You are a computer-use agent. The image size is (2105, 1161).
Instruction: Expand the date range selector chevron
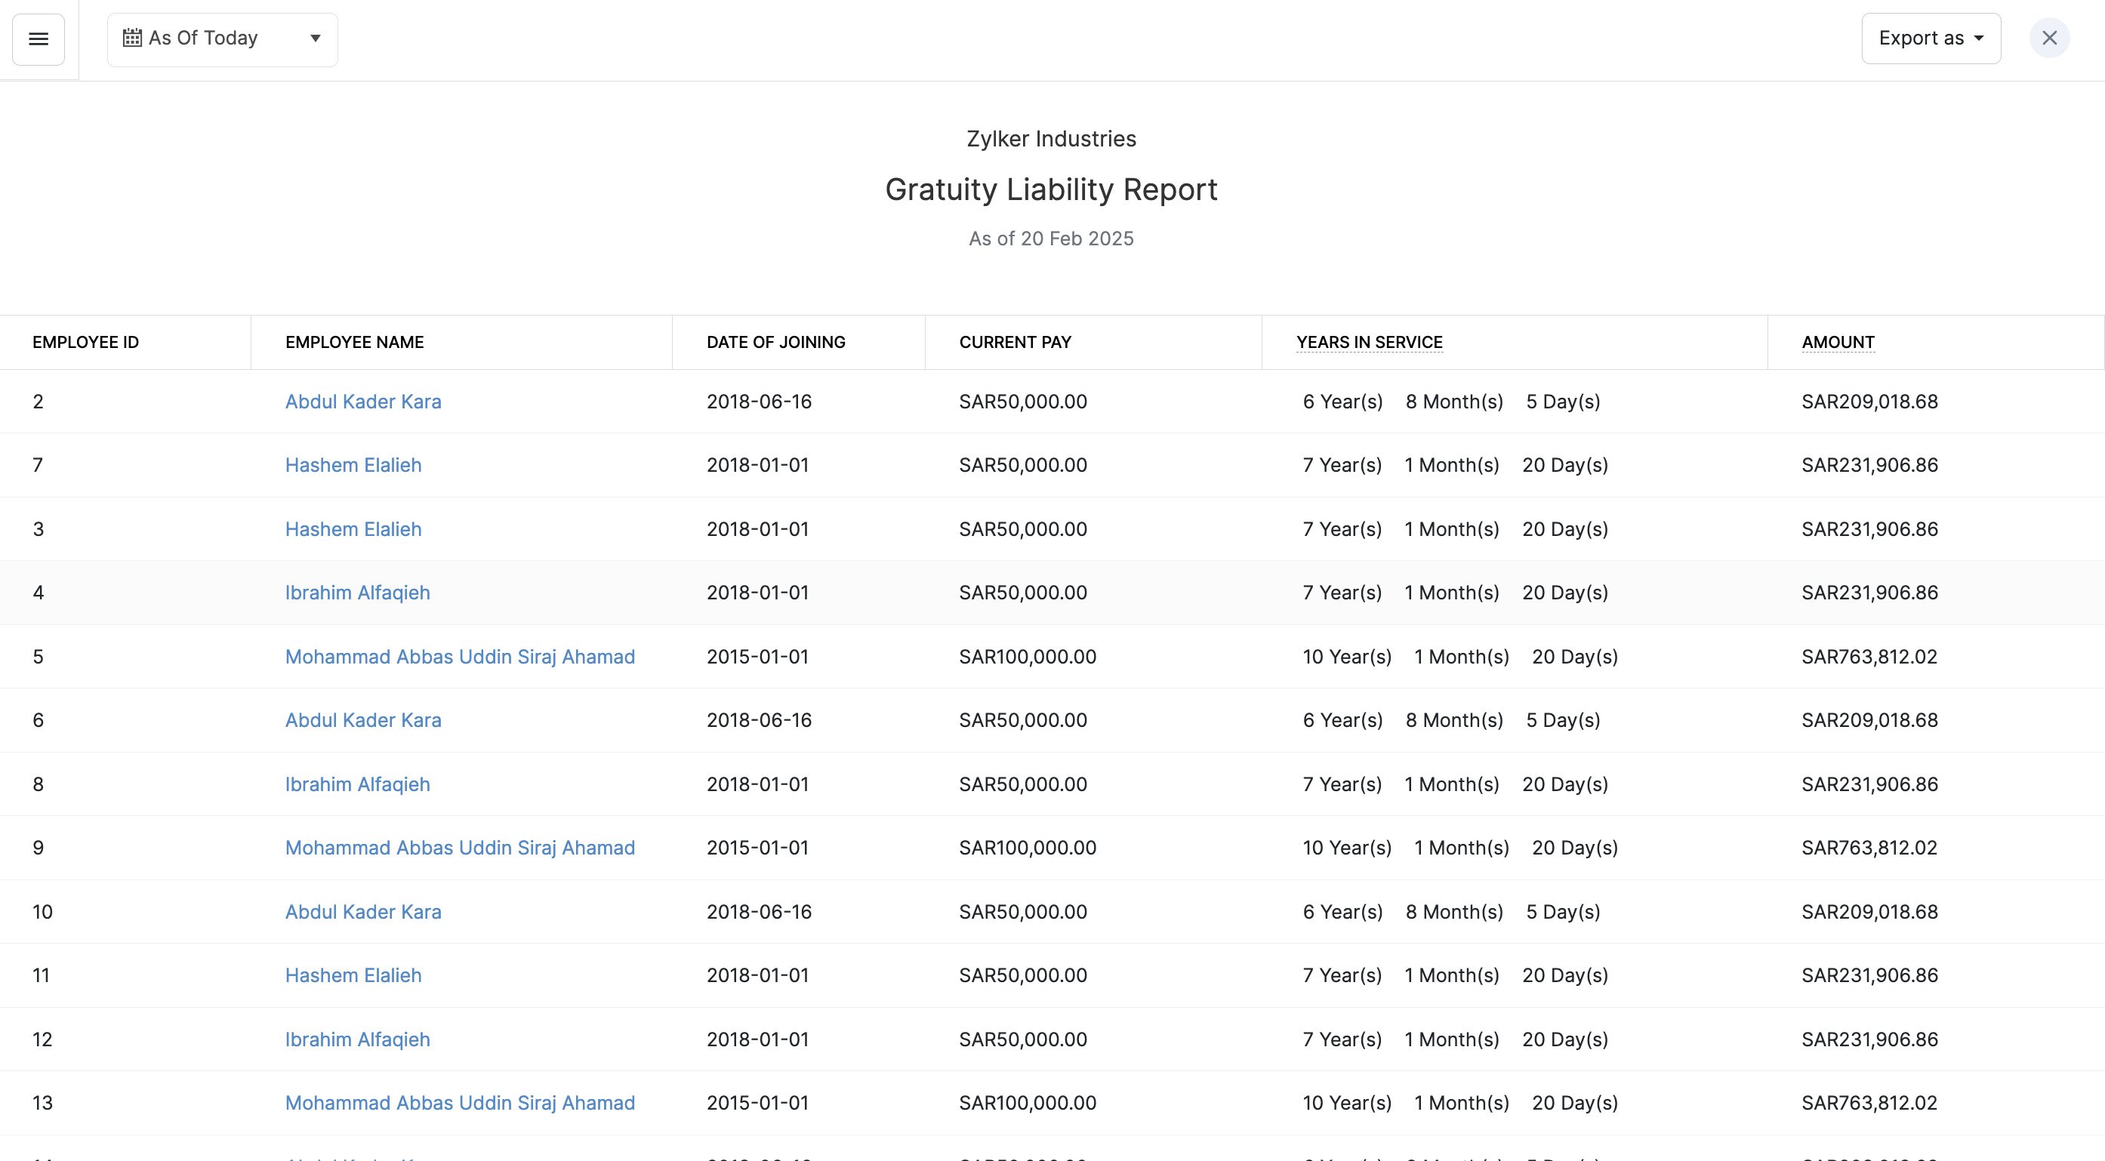pyautogui.click(x=316, y=38)
